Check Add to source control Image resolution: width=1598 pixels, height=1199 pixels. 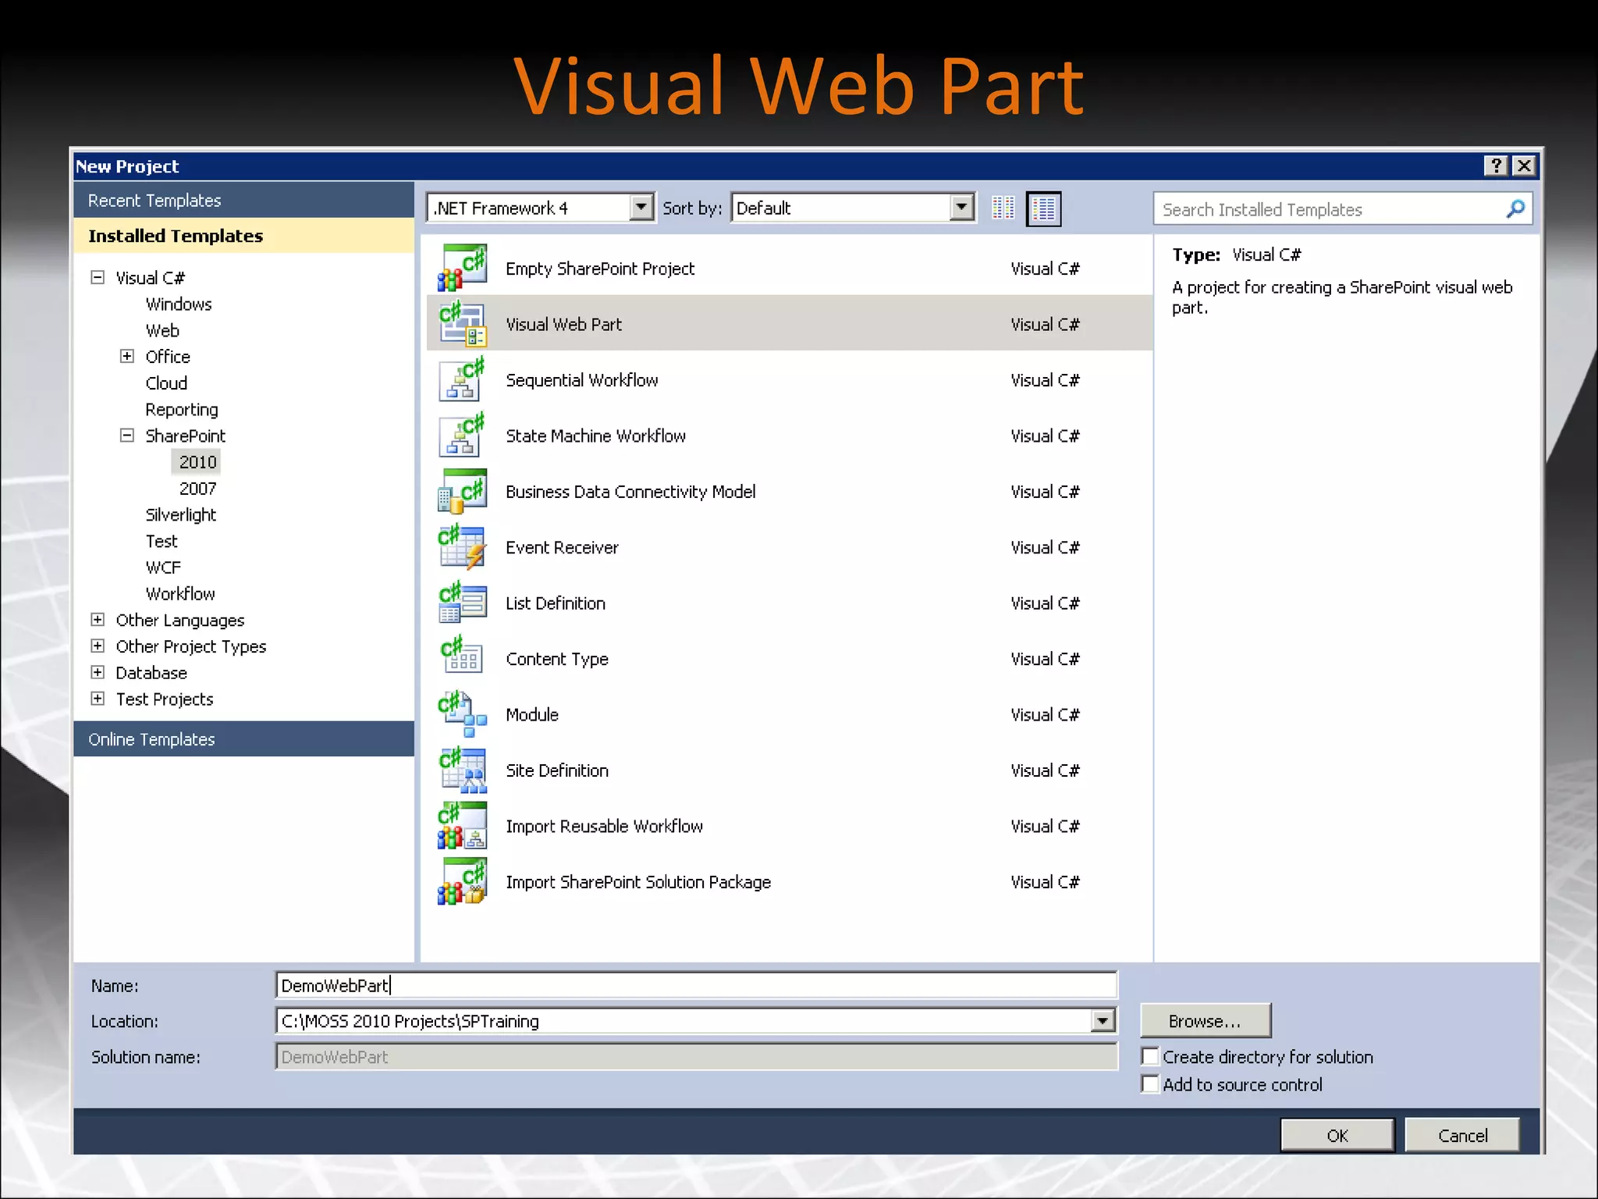(x=1150, y=1083)
